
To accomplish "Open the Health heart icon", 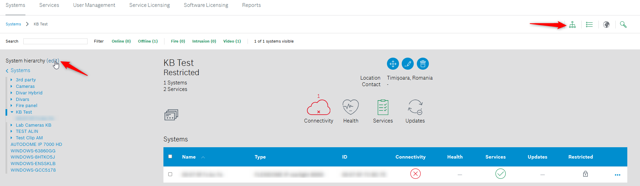I will coord(351,107).
